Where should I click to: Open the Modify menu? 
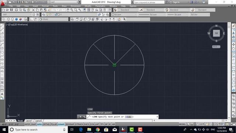(88, 6)
